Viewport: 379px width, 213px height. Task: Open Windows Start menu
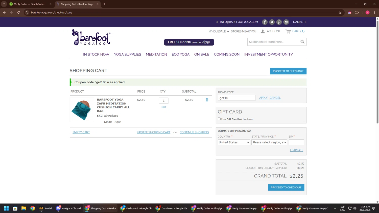6,208
